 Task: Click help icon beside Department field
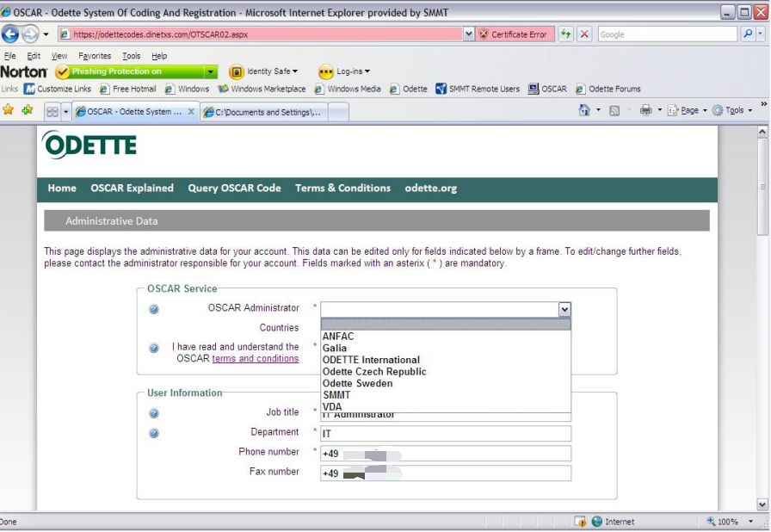pyautogui.click(x=154, y=433)
